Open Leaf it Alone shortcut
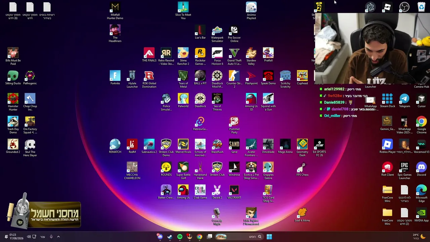The image size is (430, 242). (x=302, y=215)
